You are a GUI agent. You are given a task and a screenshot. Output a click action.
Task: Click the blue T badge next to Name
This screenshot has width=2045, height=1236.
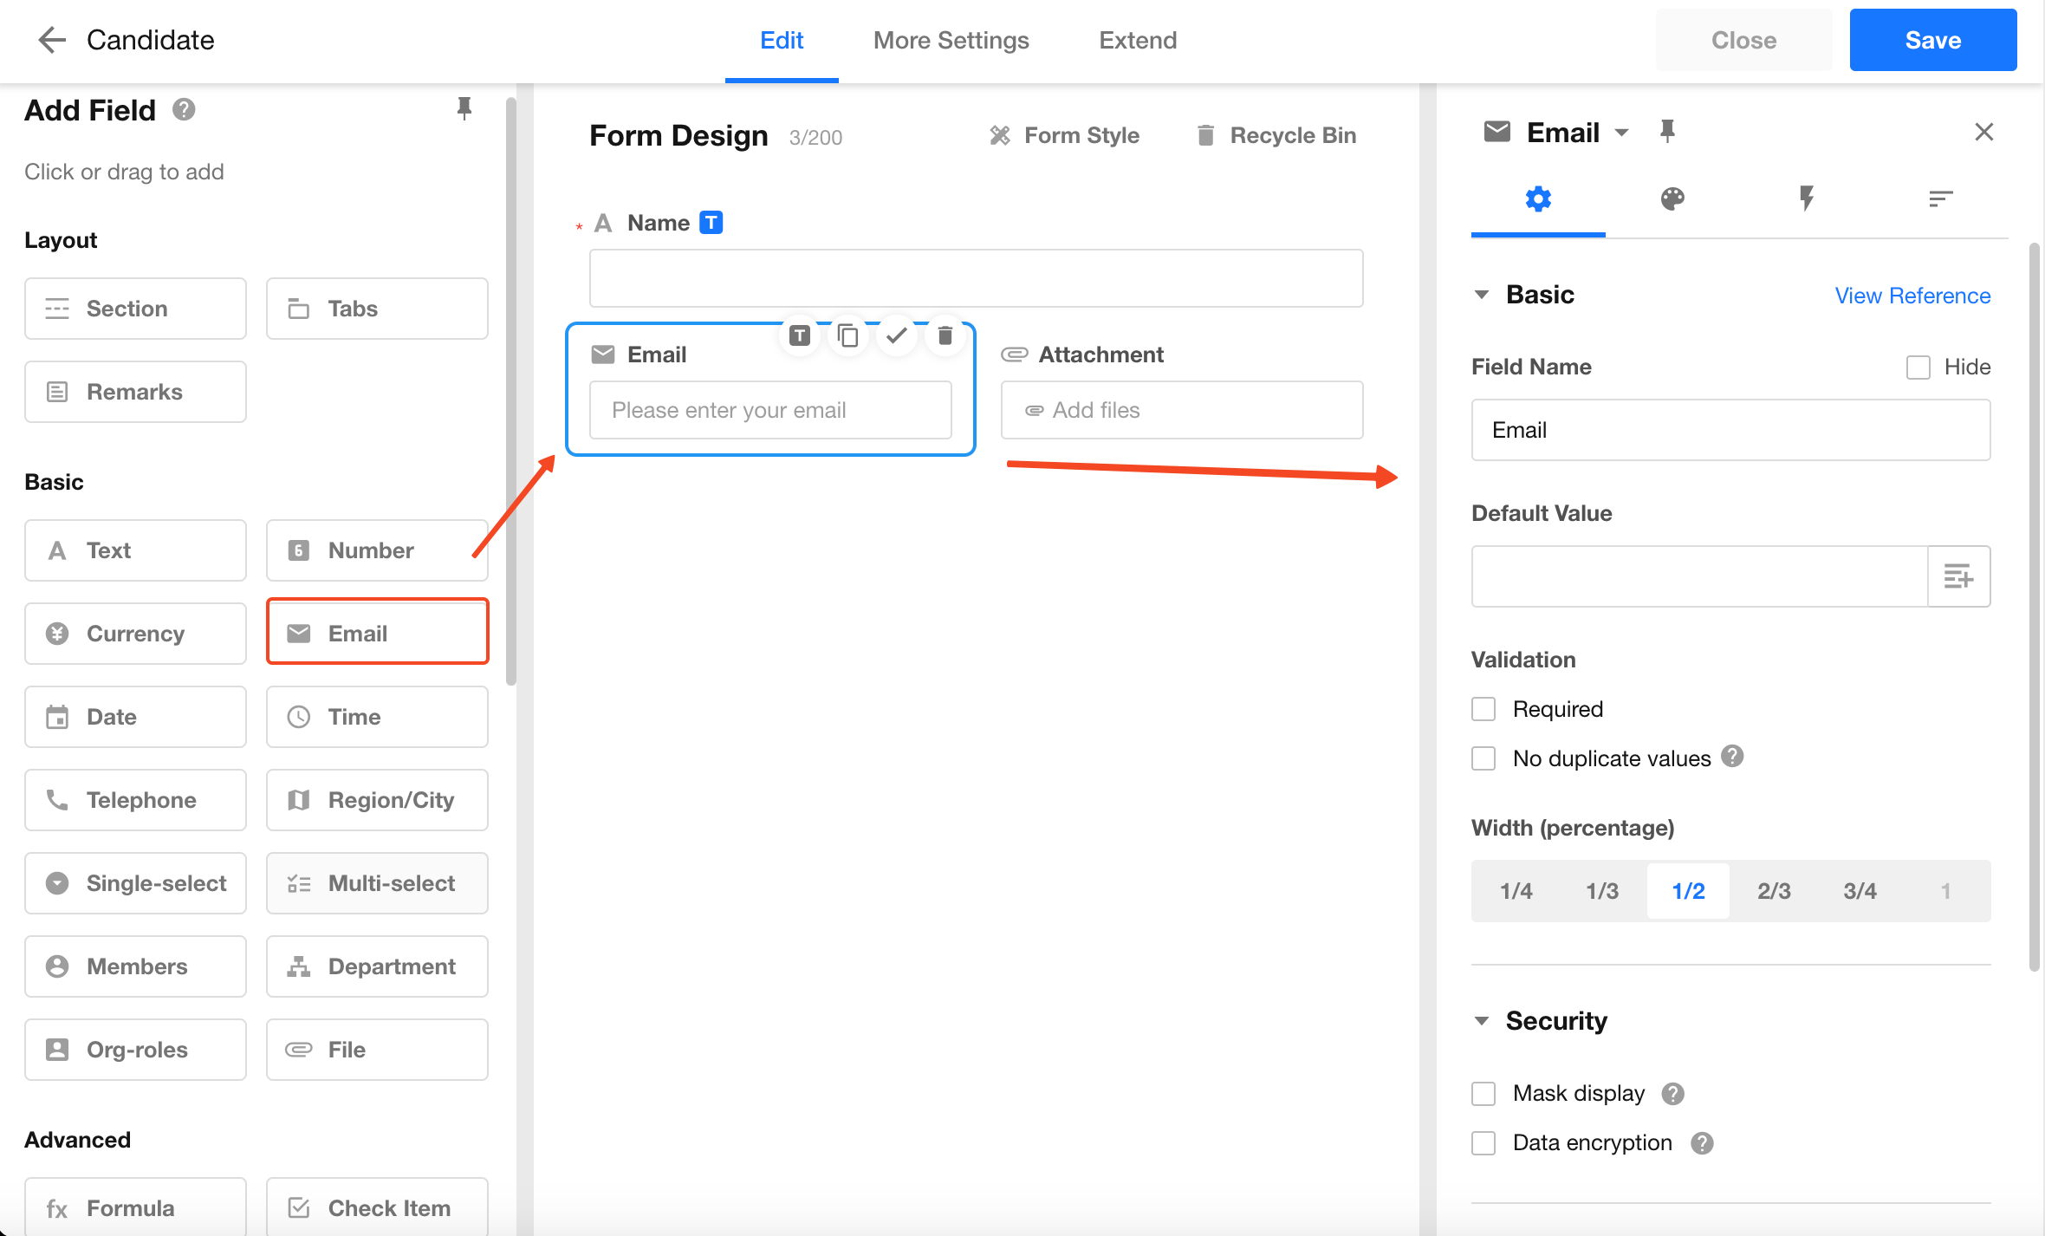point(711,223)
